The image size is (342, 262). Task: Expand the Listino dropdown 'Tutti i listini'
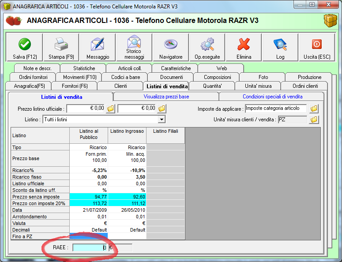[162, 120]
